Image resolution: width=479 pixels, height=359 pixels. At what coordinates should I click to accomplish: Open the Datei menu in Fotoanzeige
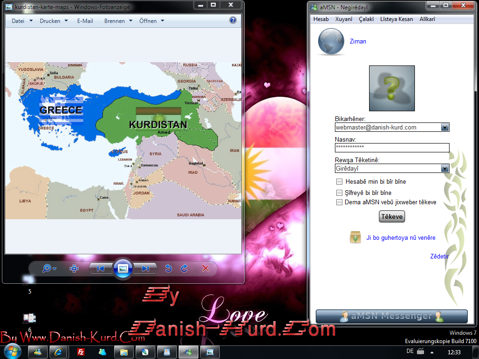22,21
